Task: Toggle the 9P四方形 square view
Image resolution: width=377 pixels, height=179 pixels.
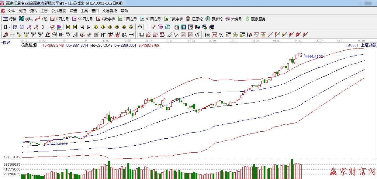Action: pyautogui.click(x=83, y=19)
